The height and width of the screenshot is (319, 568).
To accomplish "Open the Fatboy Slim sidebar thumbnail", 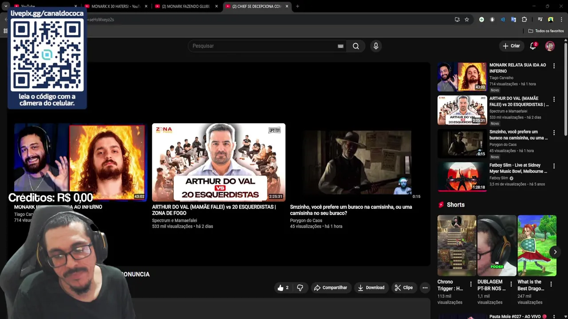I will (x=462, y=177).
